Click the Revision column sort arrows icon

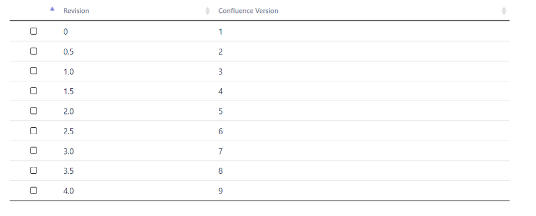click(207, 11)
